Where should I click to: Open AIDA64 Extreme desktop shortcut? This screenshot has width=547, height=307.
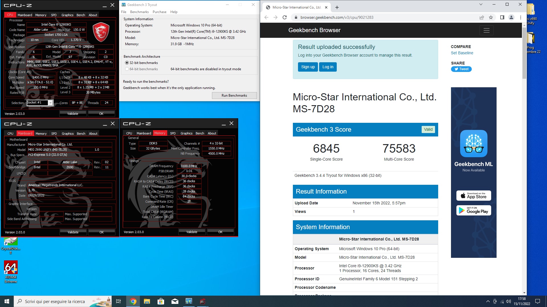tap(11, 272)
